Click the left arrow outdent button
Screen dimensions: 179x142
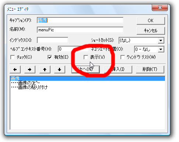(x=15, y=69)
